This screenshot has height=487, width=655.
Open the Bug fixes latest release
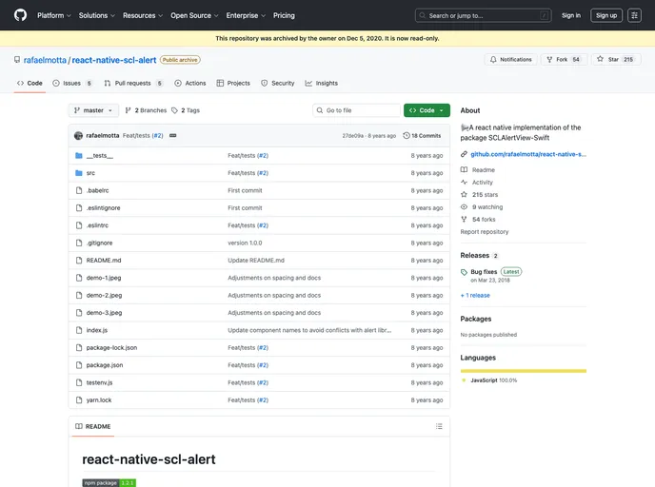[x=484, y=272]
